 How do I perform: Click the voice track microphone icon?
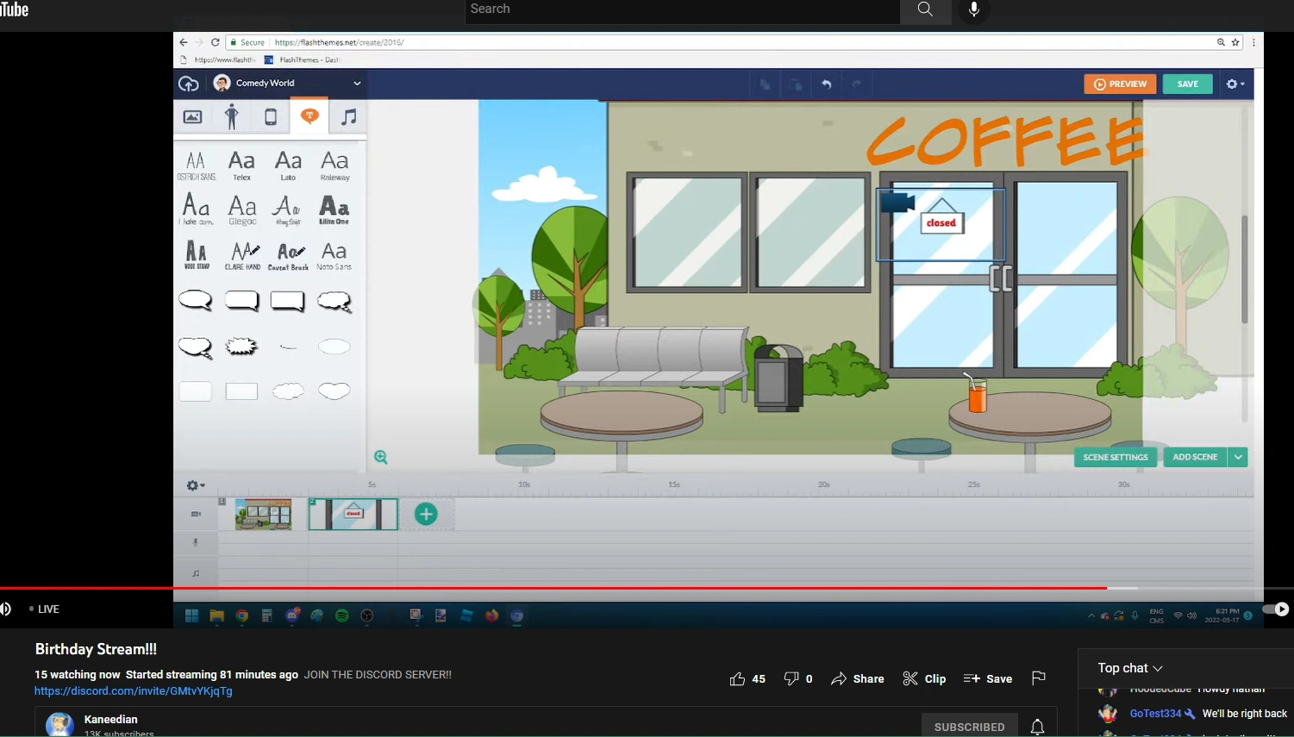pyautogui.click(x=196, y=542)
